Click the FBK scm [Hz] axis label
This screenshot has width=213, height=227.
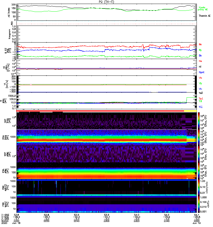(5, 204)
